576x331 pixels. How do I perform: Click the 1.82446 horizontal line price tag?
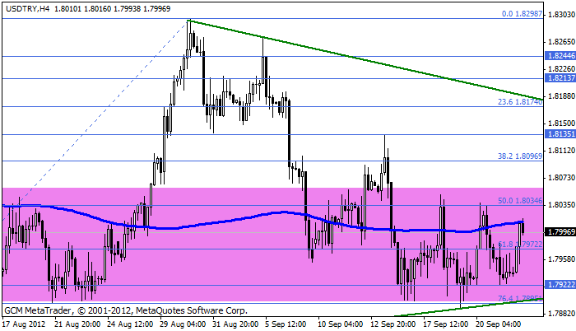[x=560, y=56]
